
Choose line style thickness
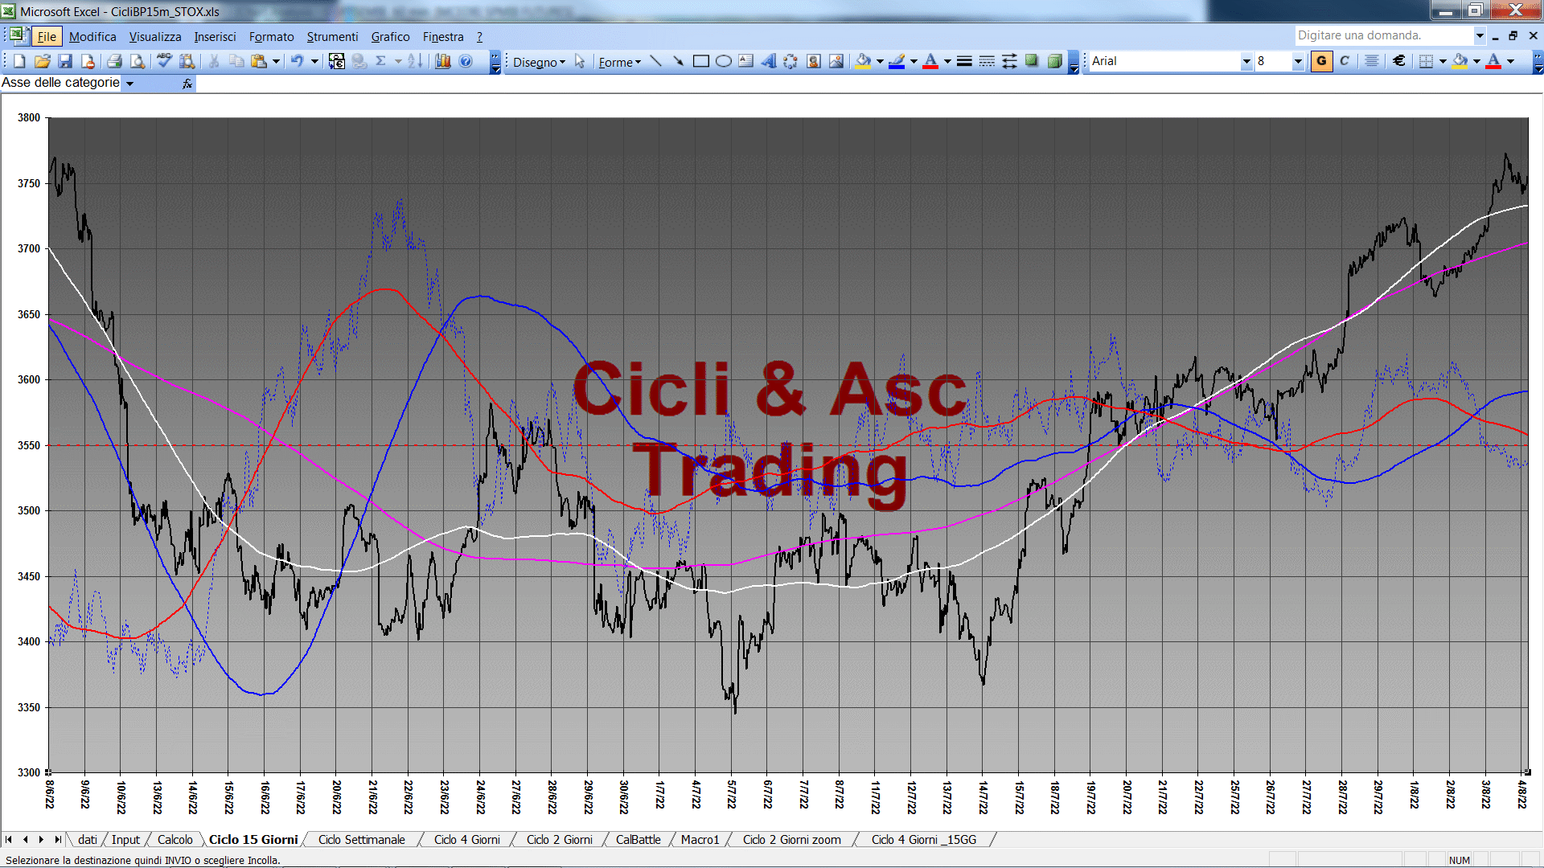964,61
